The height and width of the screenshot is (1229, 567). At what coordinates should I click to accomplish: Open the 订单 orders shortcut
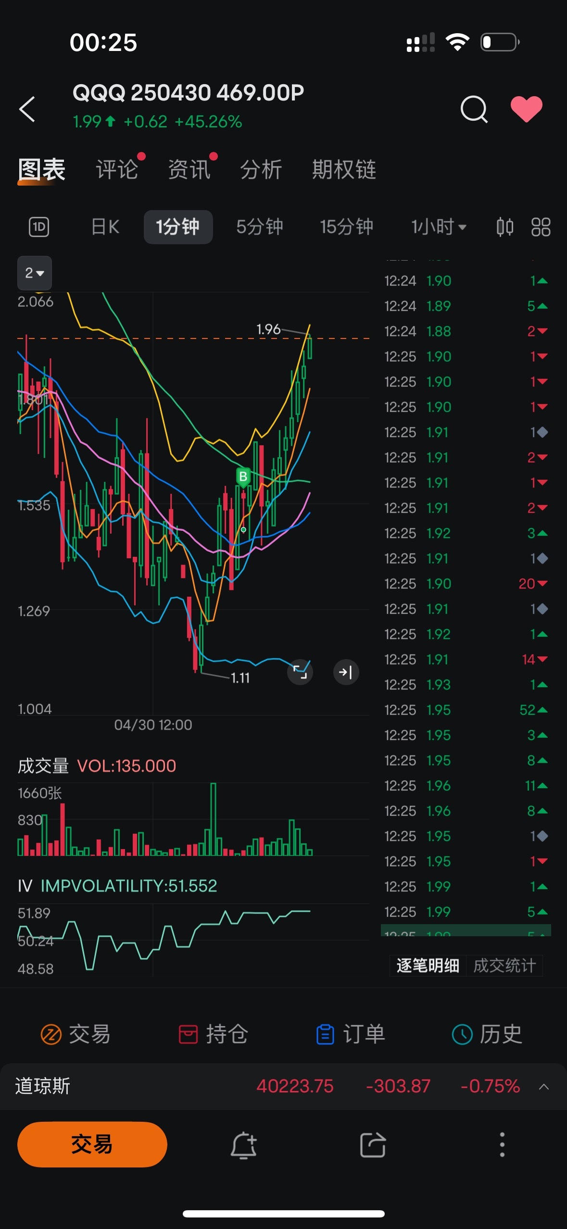tap(351, 1034)
